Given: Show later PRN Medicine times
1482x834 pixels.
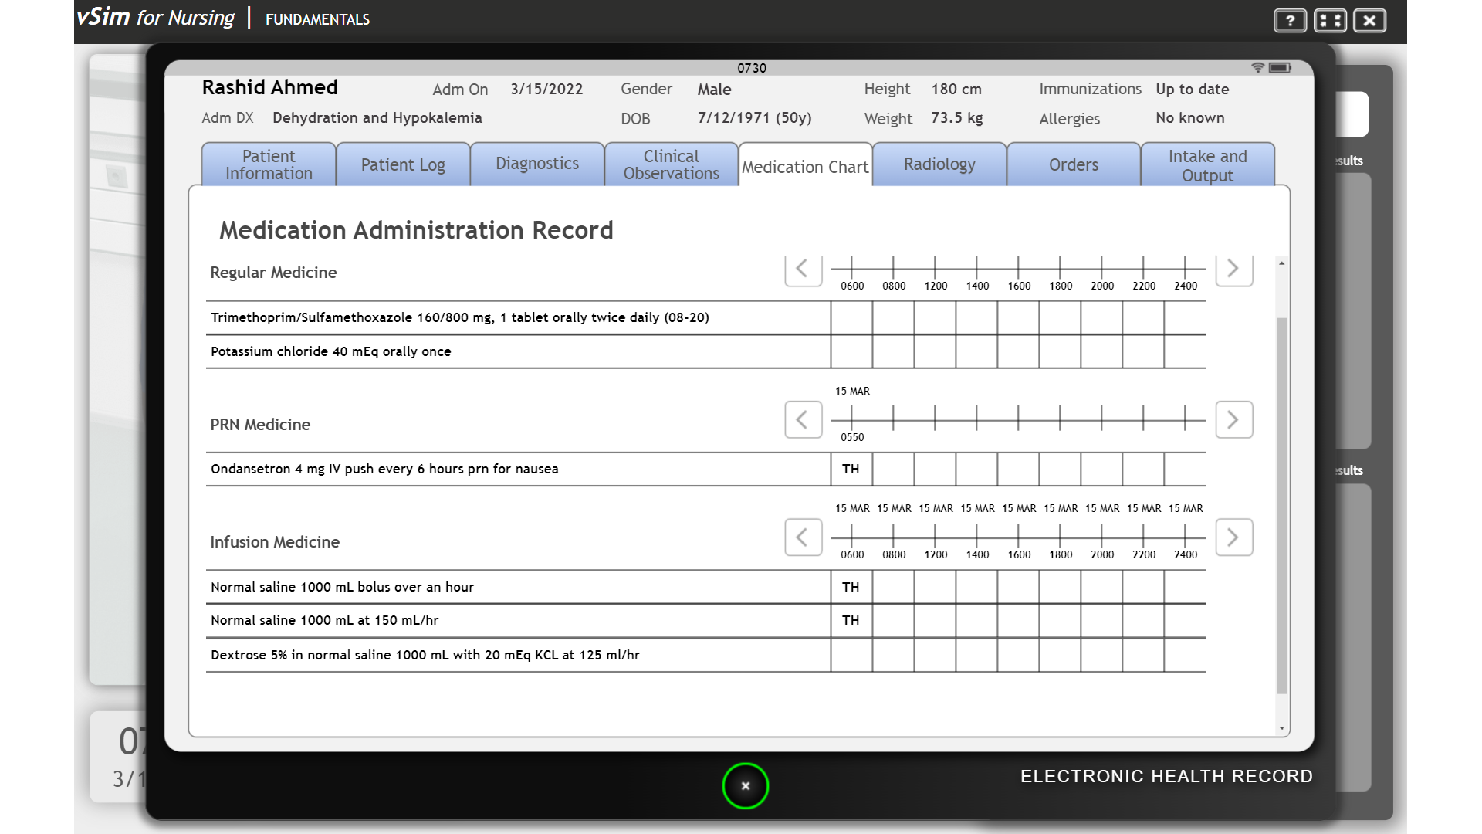Looking at the screenshot, I should [1233, 420].
